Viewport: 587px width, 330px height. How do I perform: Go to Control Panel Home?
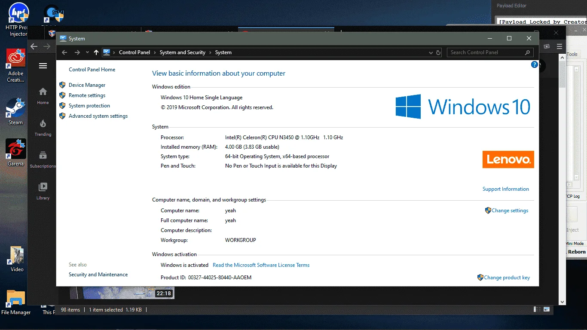tap(92, 70)
